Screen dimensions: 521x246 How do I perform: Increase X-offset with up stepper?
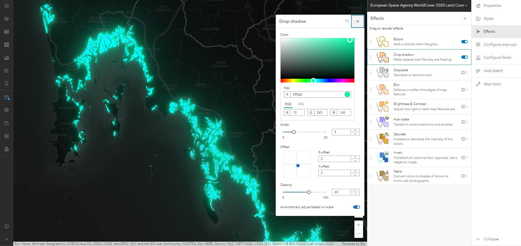[x=355, y=157]
